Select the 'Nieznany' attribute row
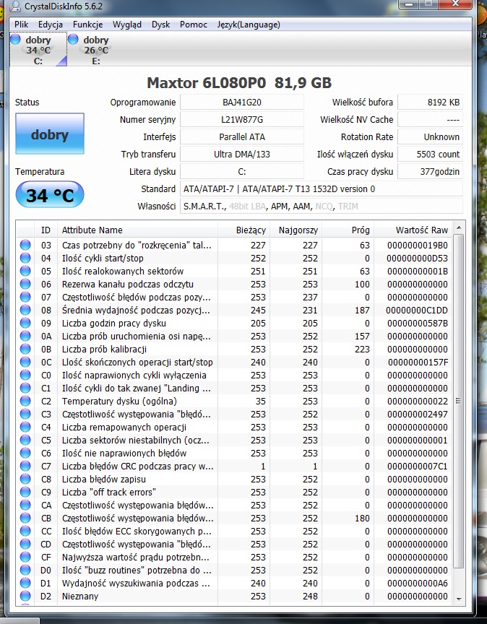Screen dimensions: 487x624 (235, 596)
